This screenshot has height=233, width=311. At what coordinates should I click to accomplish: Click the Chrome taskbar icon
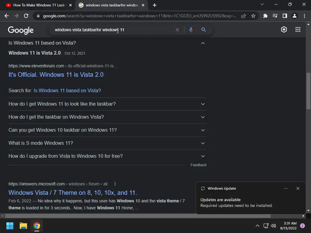coord(37,226)
